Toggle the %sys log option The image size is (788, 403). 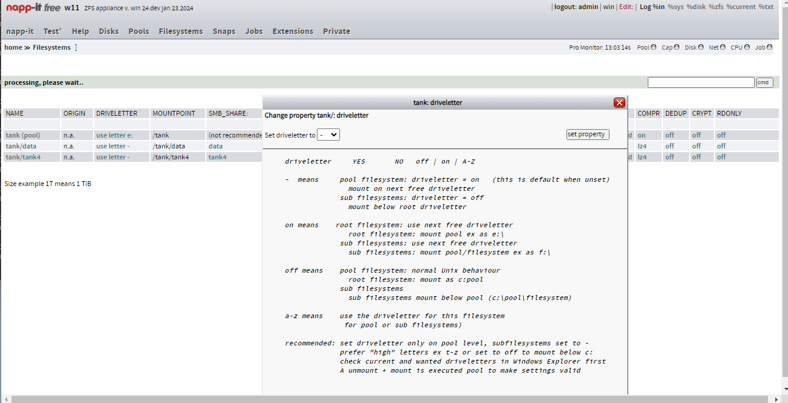coord(676,7)
